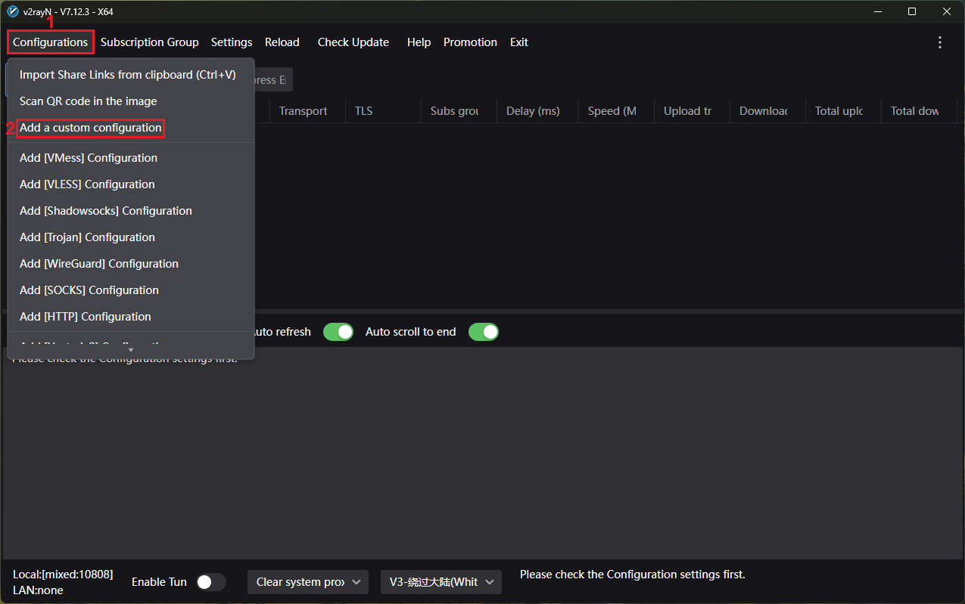Open the three-dot more options menu
Viewport: 965px width, 604px height.
940,42
